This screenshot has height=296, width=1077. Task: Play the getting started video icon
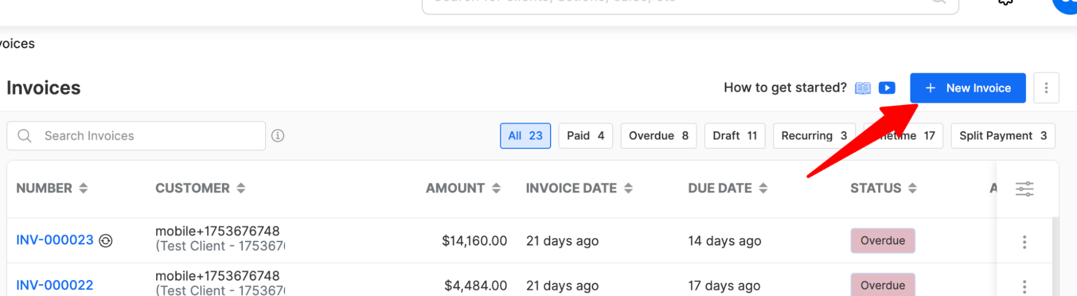[x=887, y=88]
